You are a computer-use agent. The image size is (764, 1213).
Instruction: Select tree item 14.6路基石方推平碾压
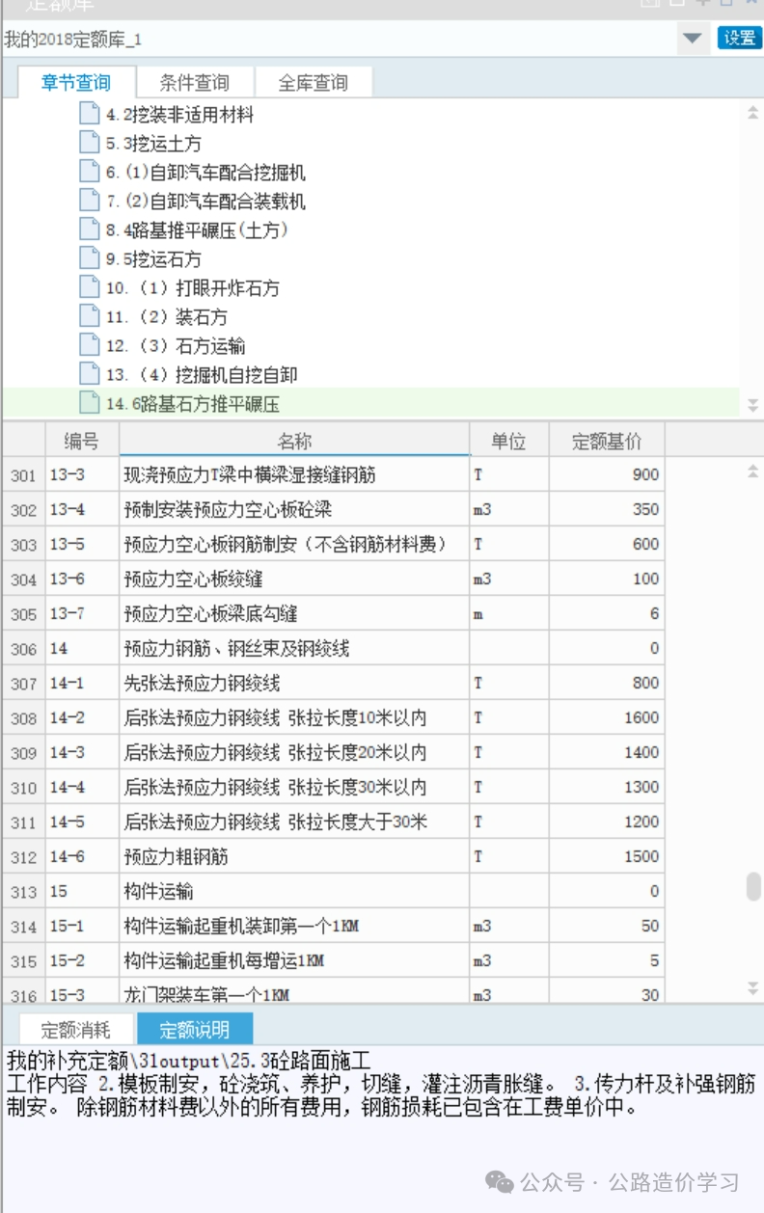click(x=193, y=404)
